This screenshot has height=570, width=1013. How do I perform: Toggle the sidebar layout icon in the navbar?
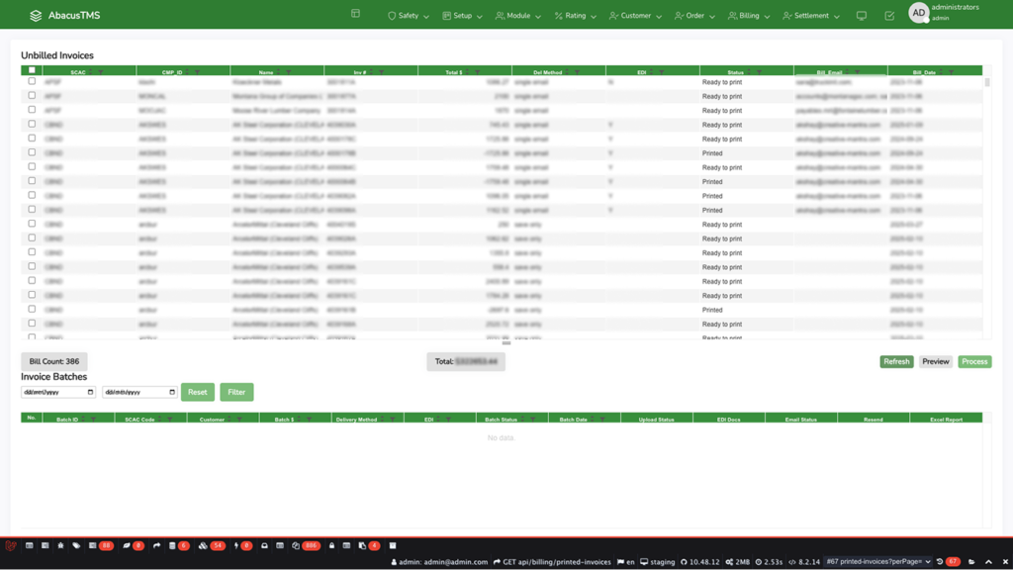(x=355, y=14)
